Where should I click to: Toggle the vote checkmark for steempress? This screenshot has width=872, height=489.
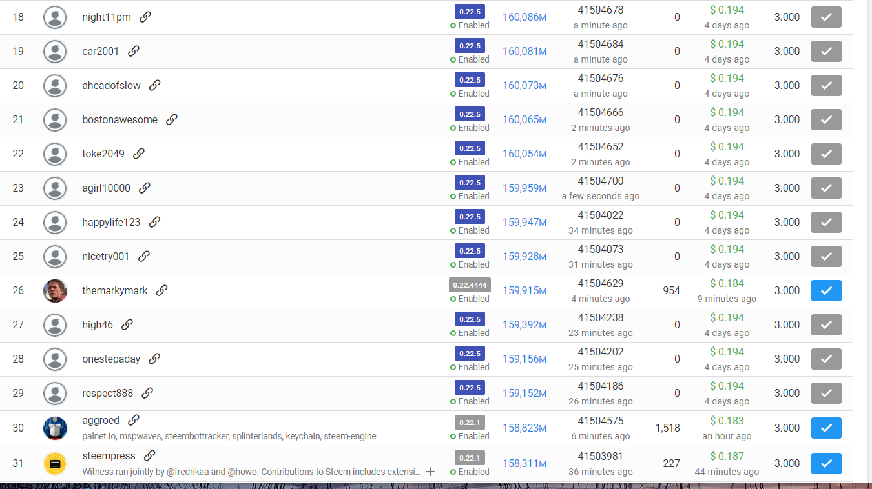pyautogui.click(x=826, y=463)
